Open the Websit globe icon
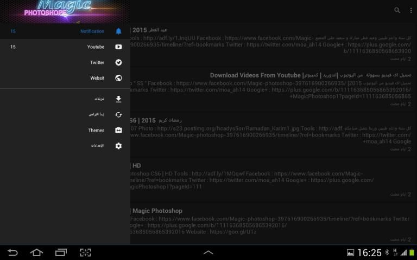 click(118, 78)
